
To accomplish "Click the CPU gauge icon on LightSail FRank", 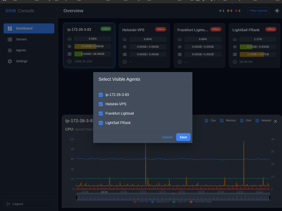I will point(235,39).
